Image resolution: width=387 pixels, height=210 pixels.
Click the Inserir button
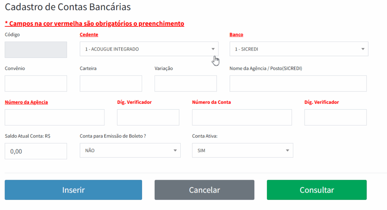point(73,190)
